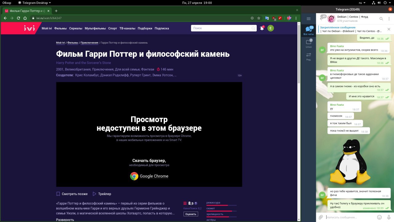Viewport: 394px width, 222px height.
Task: Open Telegram chat options three dots
Action: pyautogui.click(x=389, y=19)
